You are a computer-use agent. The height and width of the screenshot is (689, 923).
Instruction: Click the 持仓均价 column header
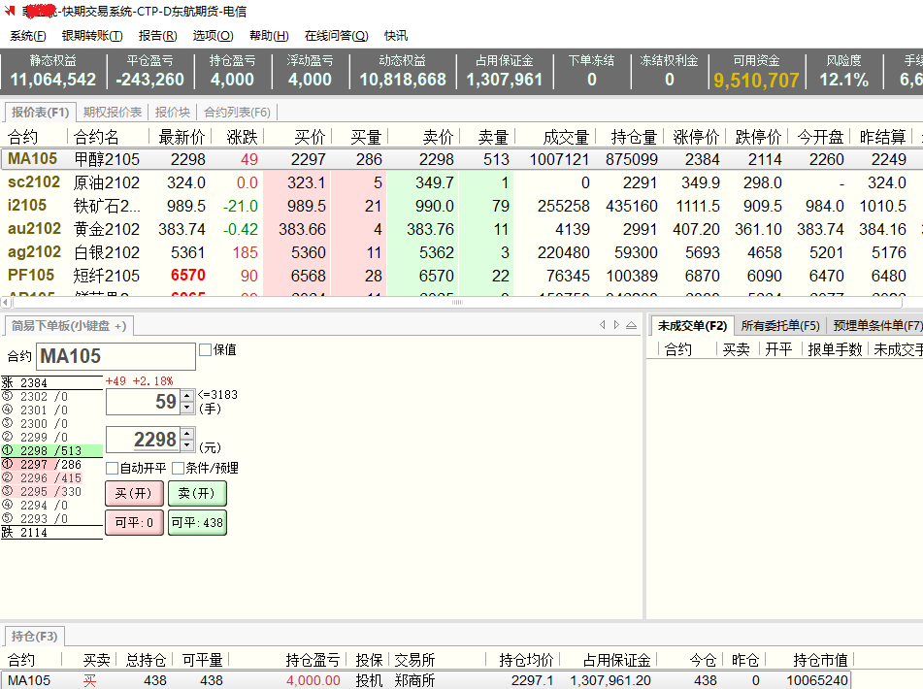[526, 660]
